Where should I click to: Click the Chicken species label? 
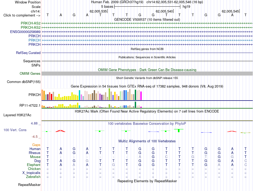pyautogui.click(x=34, y=169)
